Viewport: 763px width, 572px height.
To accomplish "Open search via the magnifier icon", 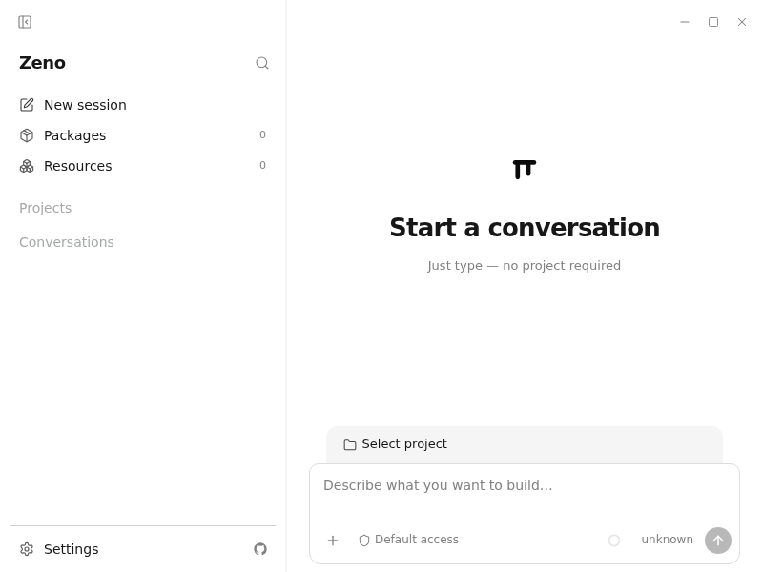I will coord(262,63).
